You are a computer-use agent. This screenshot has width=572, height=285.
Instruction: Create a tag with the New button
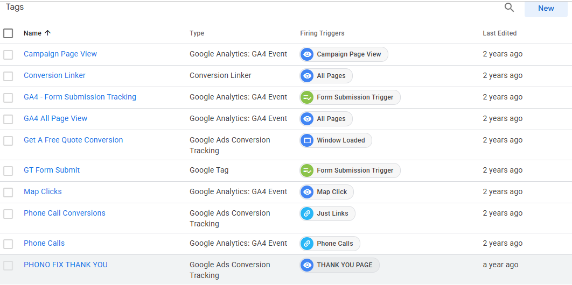pos(546,9)
